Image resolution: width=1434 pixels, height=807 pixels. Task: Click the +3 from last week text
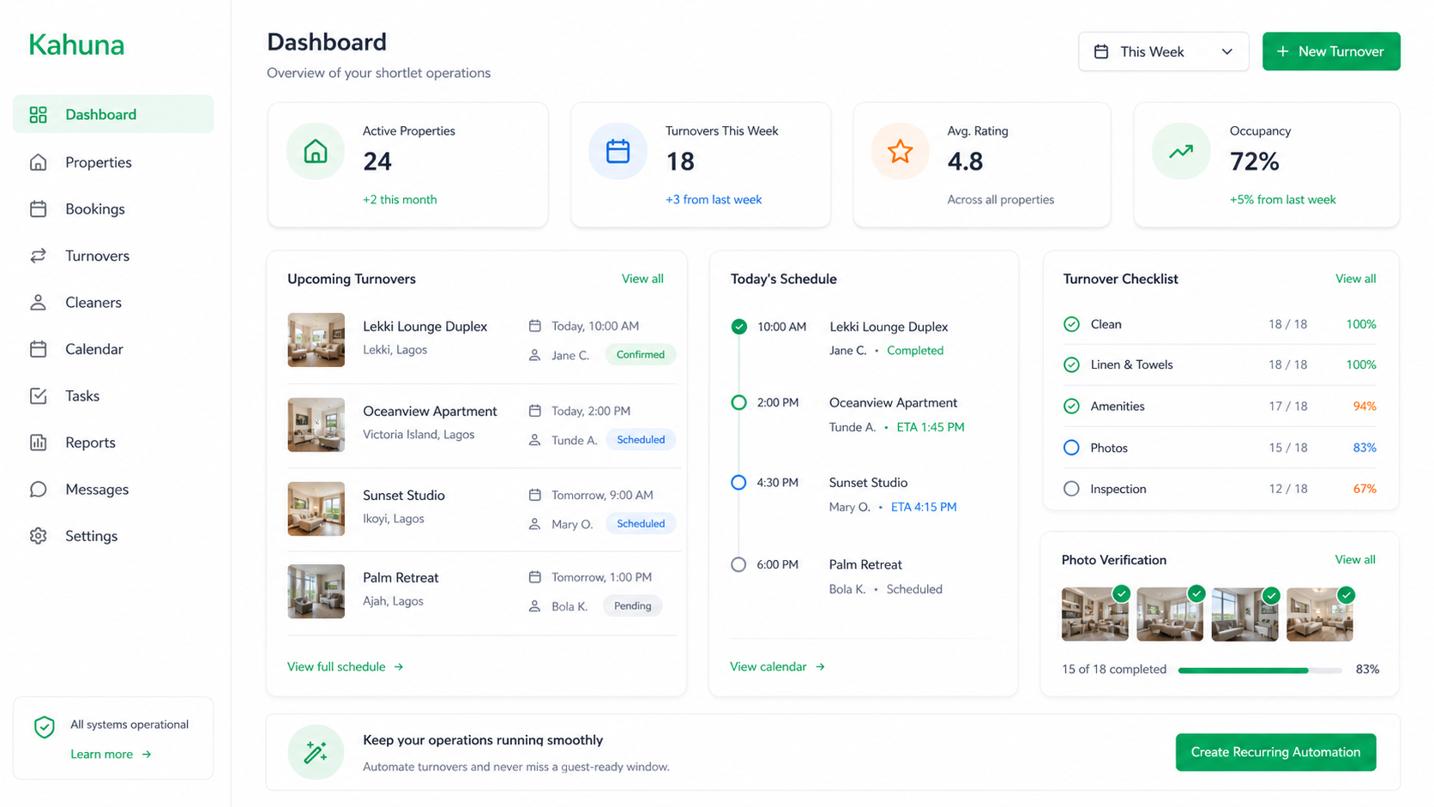[x=714, y=199]
